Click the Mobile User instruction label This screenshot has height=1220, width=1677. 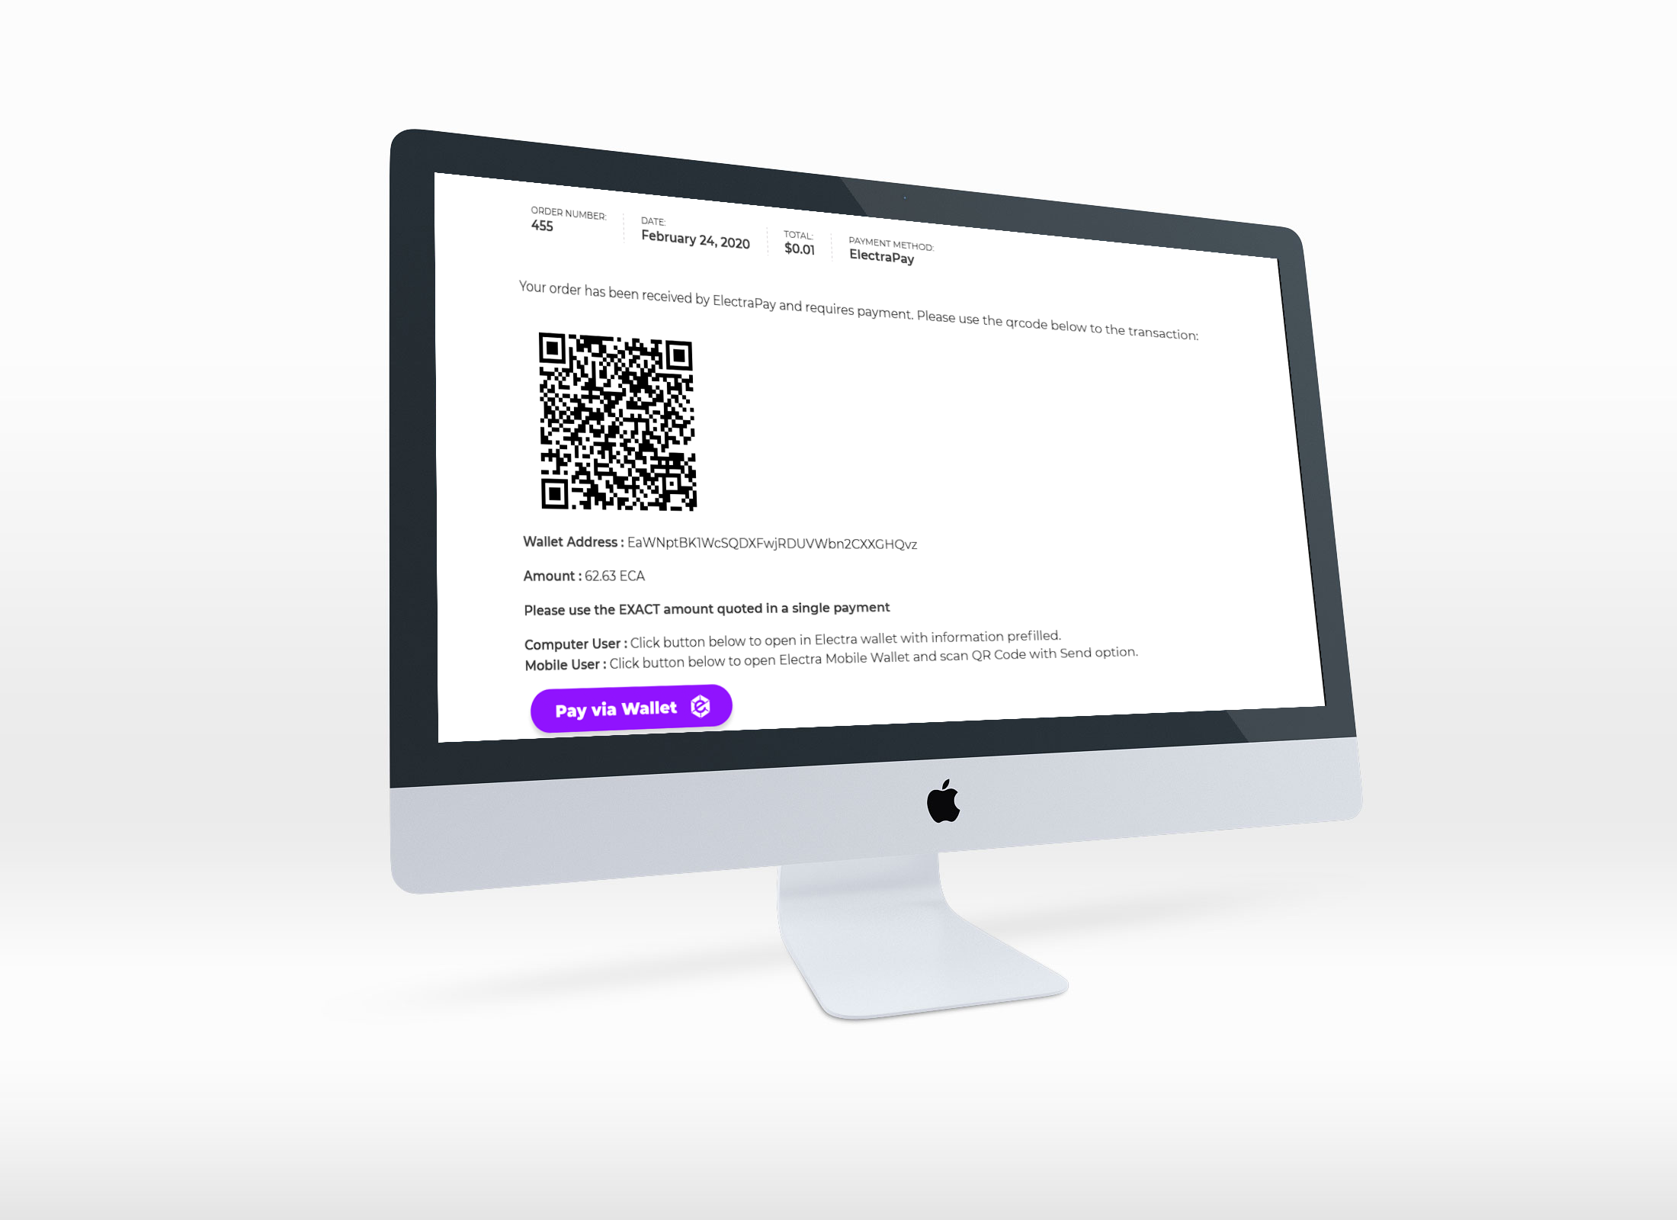pyautogui.click(x=566, y=665)
